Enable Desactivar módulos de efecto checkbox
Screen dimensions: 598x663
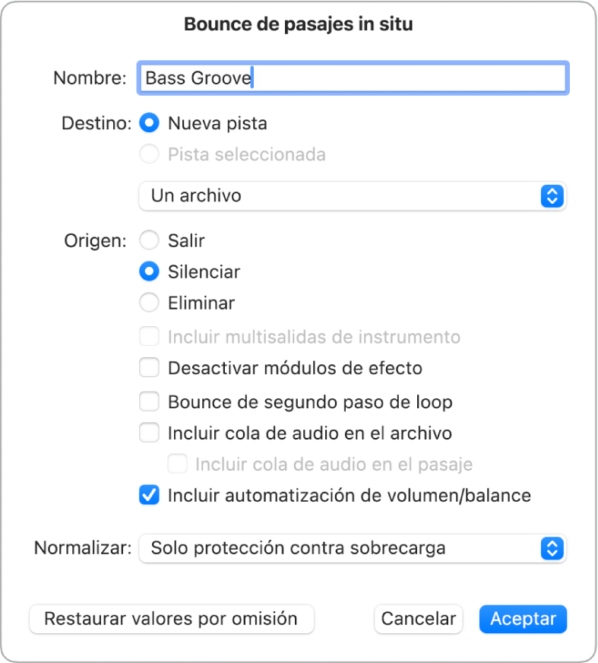tap(150, 369)
